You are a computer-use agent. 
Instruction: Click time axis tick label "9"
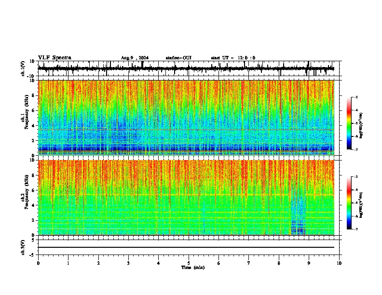(x=309, y=263)
